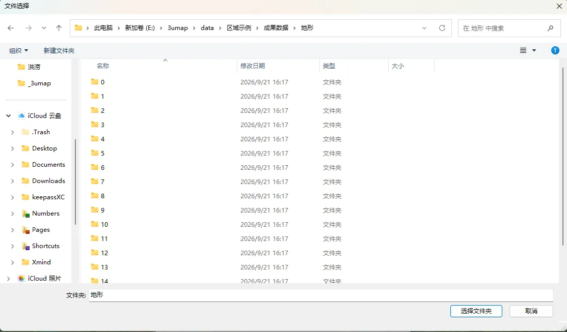The height and width of the screenshot is (332, 567).
Task: Open the Numbers folder icon
Action: (25, 214)
